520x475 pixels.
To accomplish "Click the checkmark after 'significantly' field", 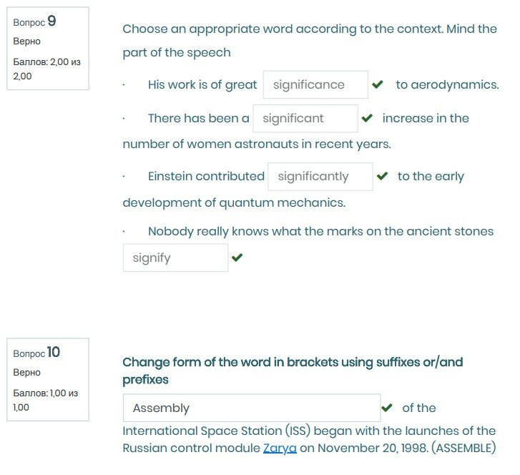I will coord(383,176).
